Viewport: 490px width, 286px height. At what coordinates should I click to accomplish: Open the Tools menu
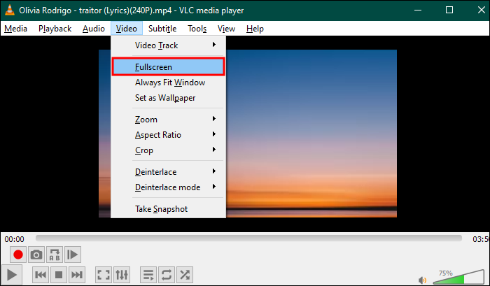click(197, 29)
